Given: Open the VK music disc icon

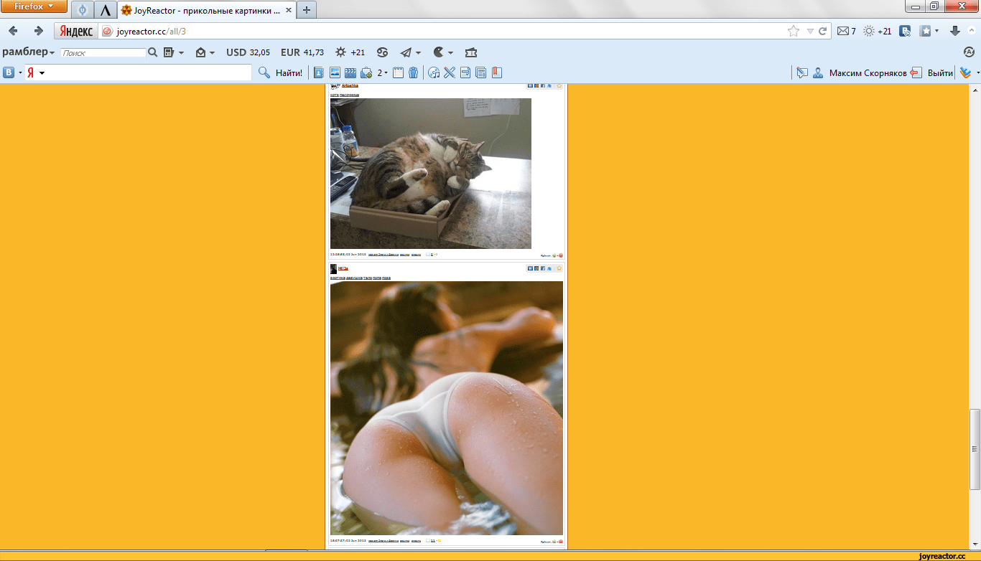Looking at the screenshot, I should pyautogui.click(x=434, y=72).
